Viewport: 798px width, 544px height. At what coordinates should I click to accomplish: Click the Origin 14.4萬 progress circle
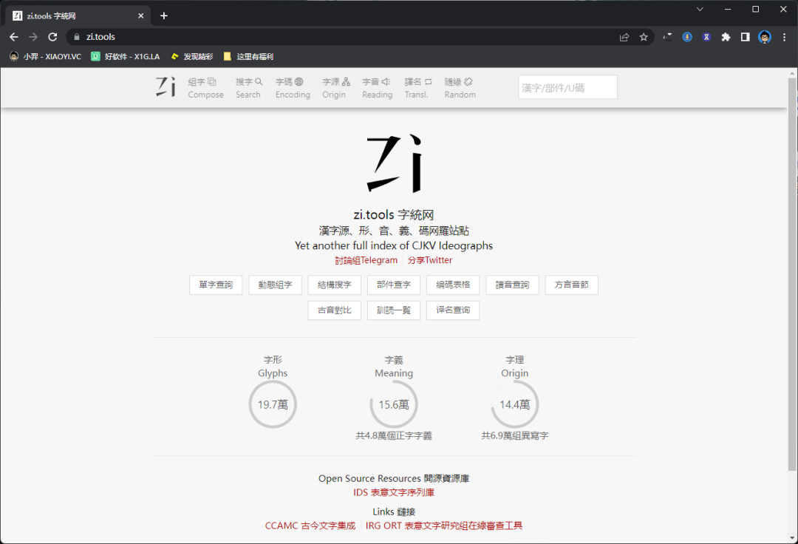tap(514, 404)
